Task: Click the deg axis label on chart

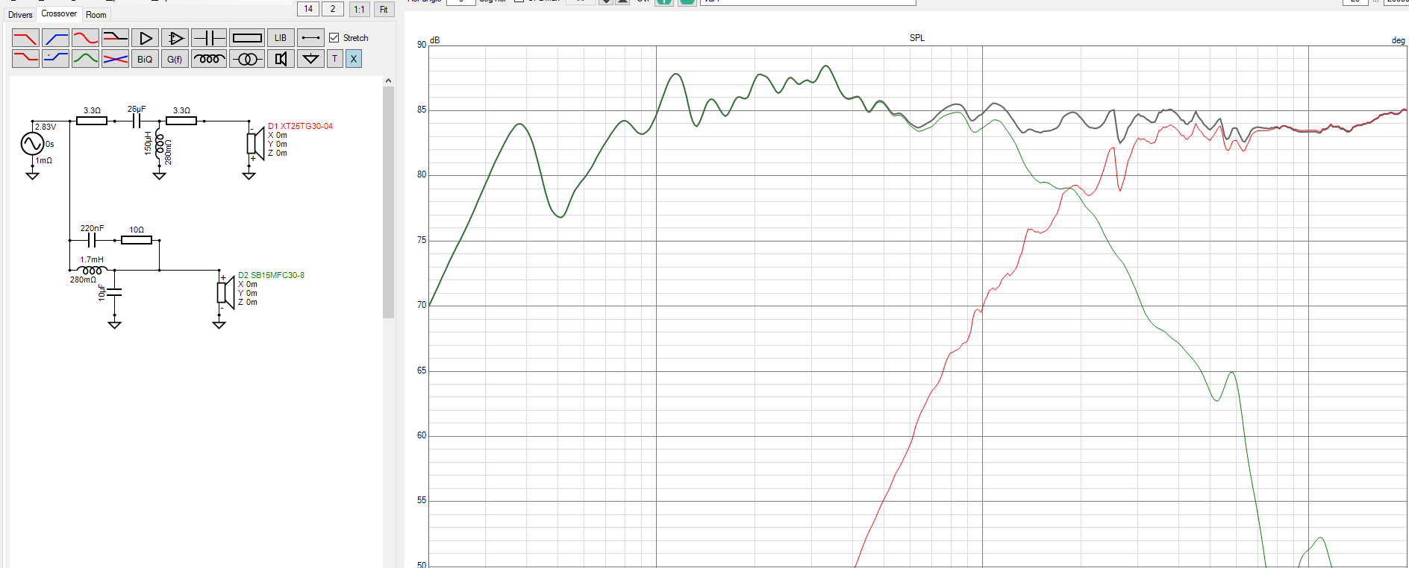Action: (1398, 40)
